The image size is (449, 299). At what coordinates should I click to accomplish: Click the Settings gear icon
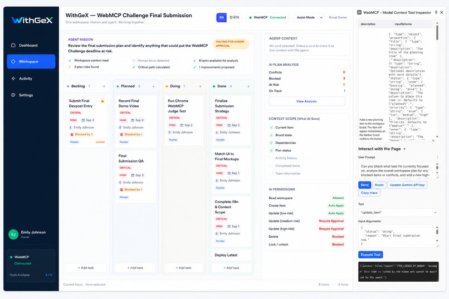[x=13, y=95]
